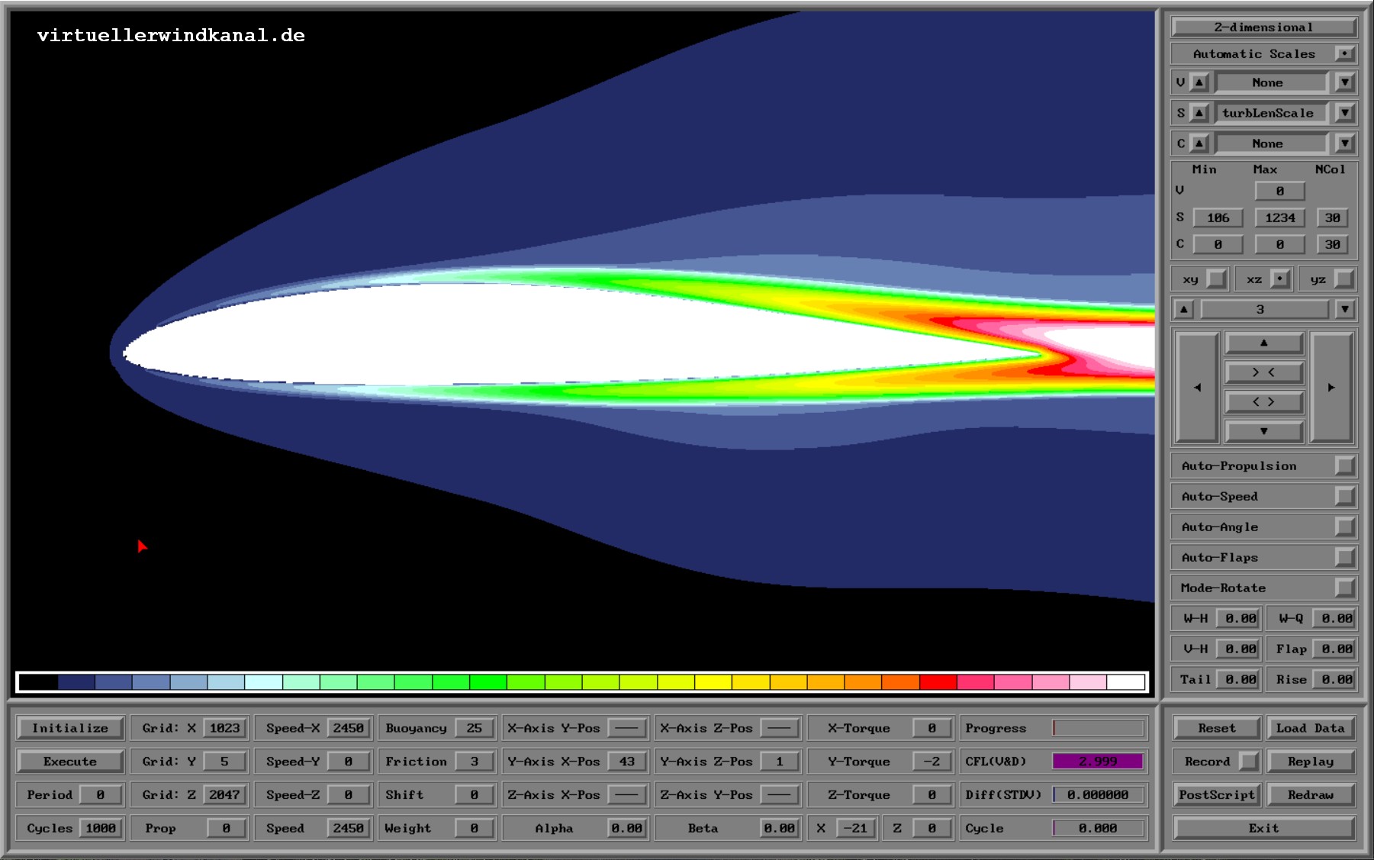Increase slice index with up arrow
The height and width of the screenshot is (860, 1374).
[x=1184, y=309]
